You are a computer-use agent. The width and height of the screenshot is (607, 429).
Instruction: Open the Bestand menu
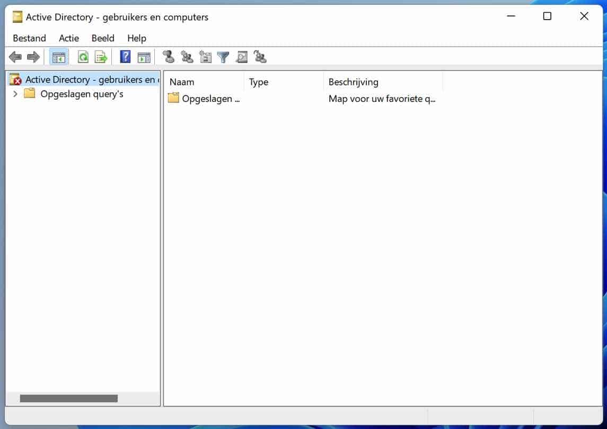(29, 38)
